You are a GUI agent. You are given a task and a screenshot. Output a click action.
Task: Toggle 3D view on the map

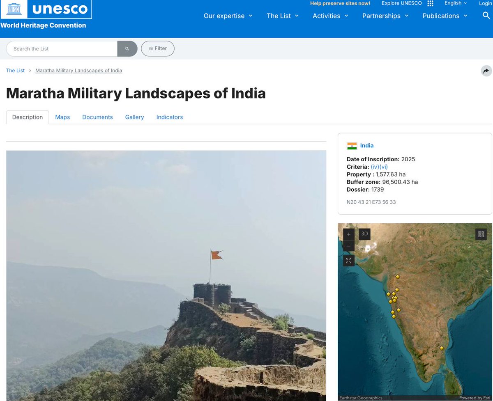(364, 234)
